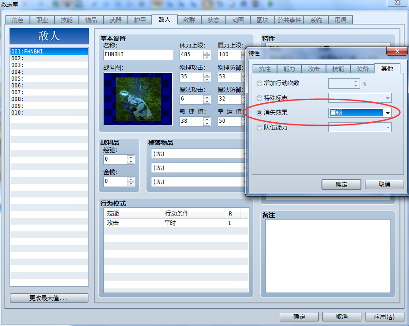Close the 数据库 window
The height and width of the screenshot is (326, 409).
pyautogui.click(x=398, y=2)
